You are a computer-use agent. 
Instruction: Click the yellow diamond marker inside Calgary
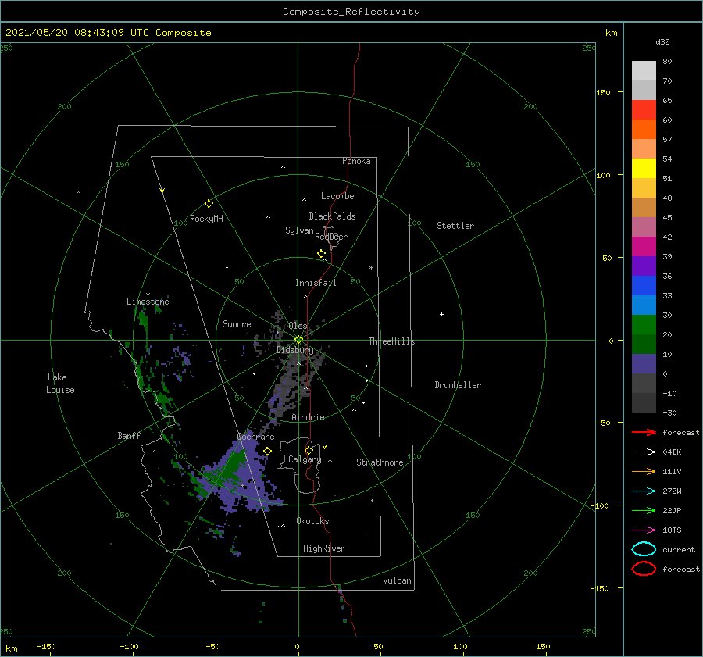point(309,450)
